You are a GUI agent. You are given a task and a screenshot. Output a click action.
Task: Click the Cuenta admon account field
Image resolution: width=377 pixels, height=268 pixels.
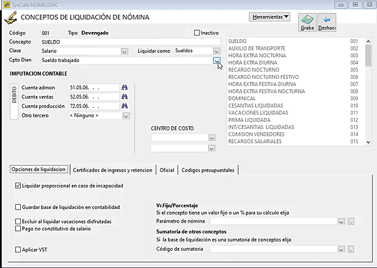(94, 87)
